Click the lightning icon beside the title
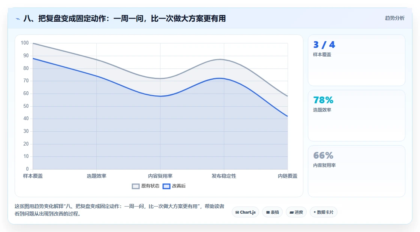This screenshot has height=232, width=420. [18, 19]
